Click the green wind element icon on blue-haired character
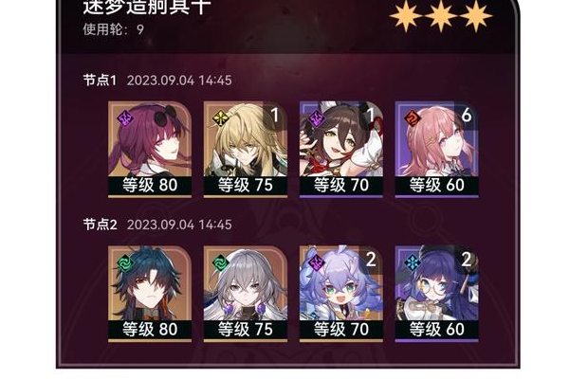 point(125,262)
